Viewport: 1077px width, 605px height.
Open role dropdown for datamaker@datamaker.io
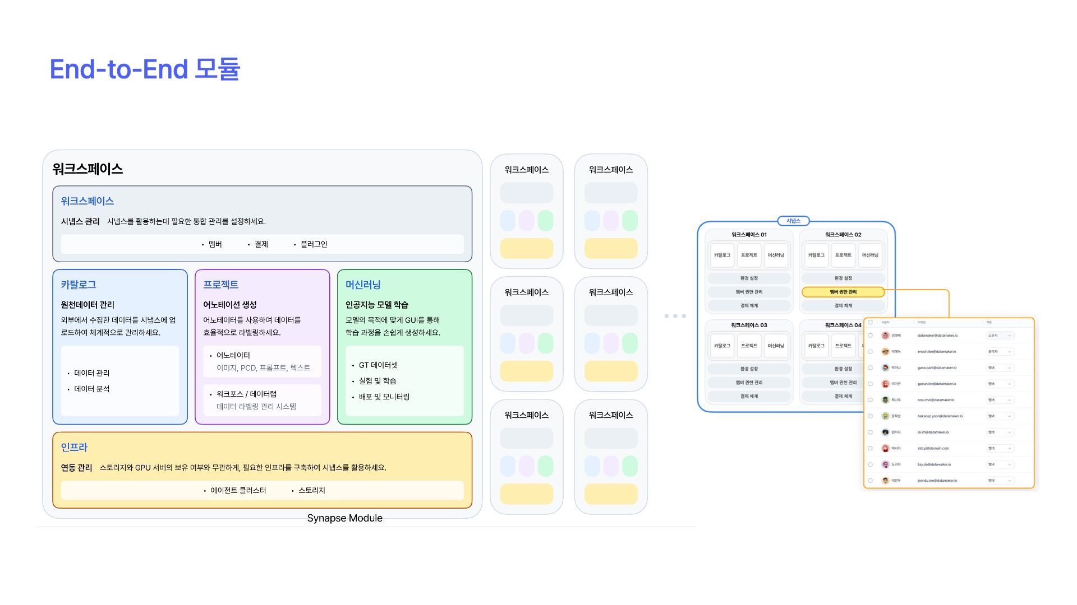[x=1000, y=336]
